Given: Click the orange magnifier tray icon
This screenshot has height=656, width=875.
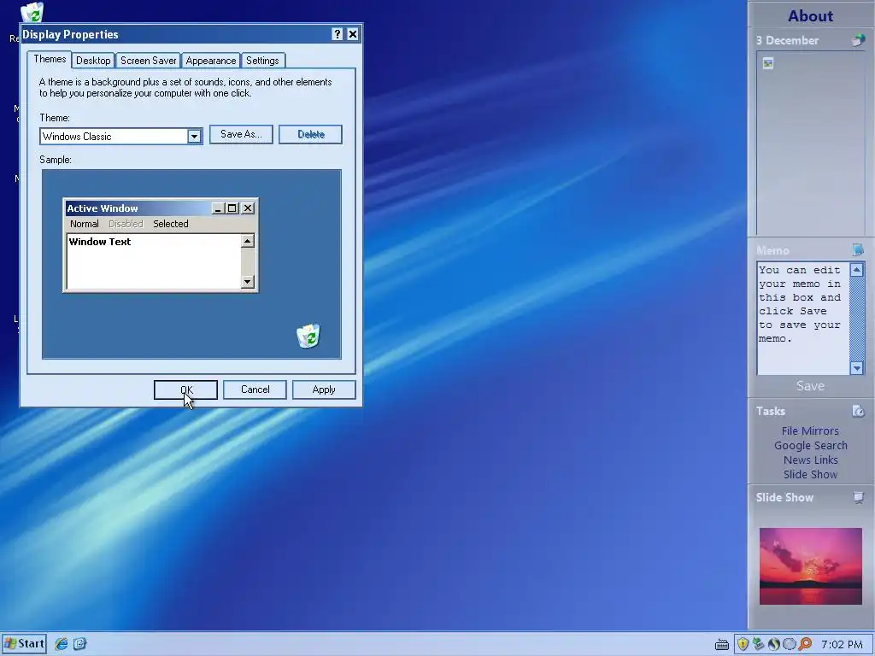Looking at the screenshot, I should (805, 644).
